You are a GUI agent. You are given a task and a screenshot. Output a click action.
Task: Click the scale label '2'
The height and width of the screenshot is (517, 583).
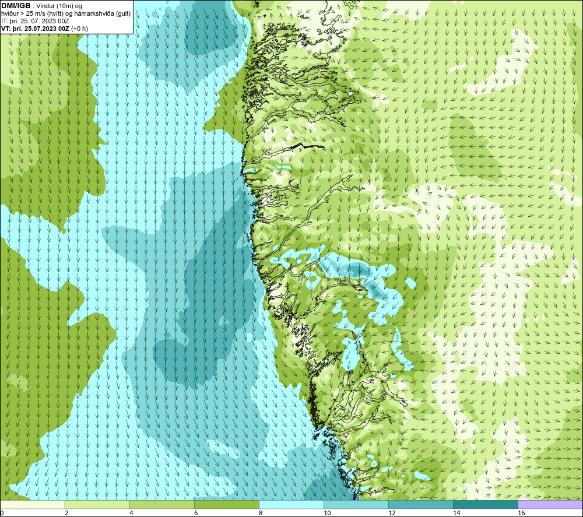point(66,513)
